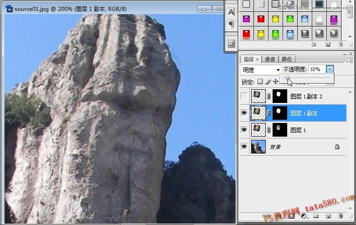Add layer mask button
356x225 pixels.
point(292,216)
